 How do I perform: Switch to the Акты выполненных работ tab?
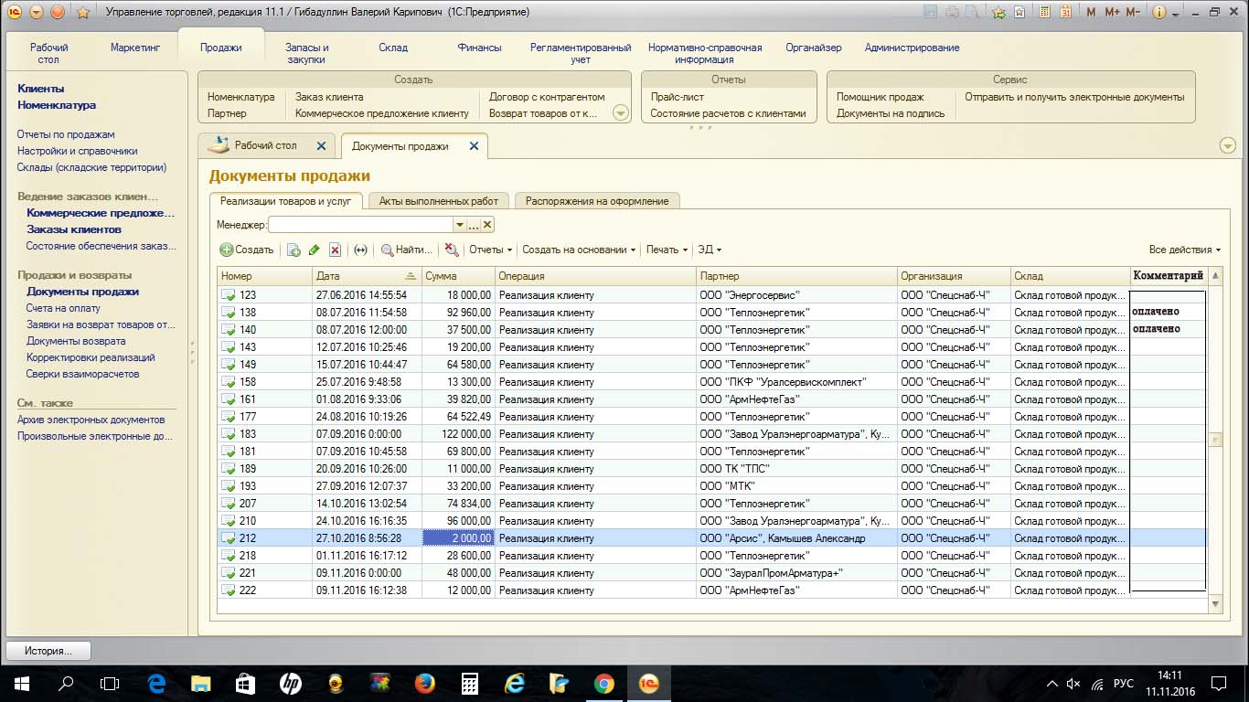[x=439, y=201]
